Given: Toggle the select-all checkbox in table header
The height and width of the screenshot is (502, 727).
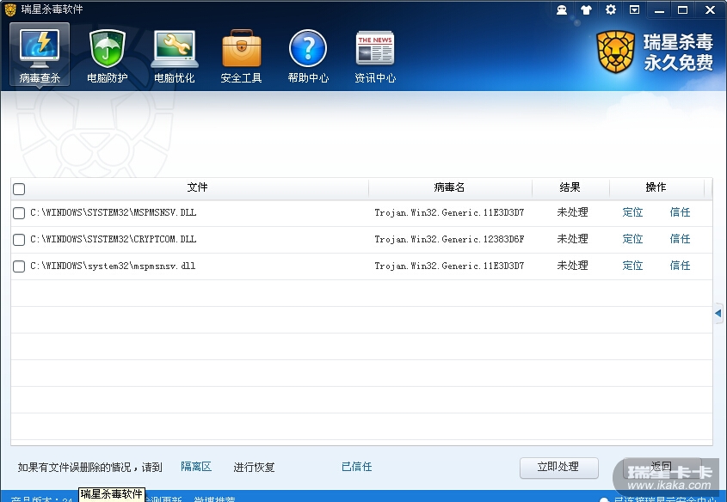Looking at the screenshot, I should pyautogui.click(x=19, y=189).
